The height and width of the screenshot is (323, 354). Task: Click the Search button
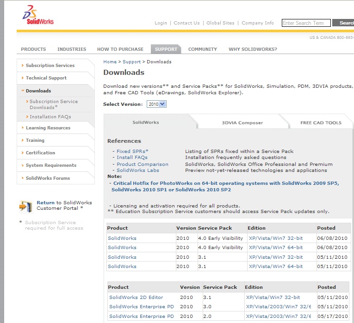click(343, 23)
